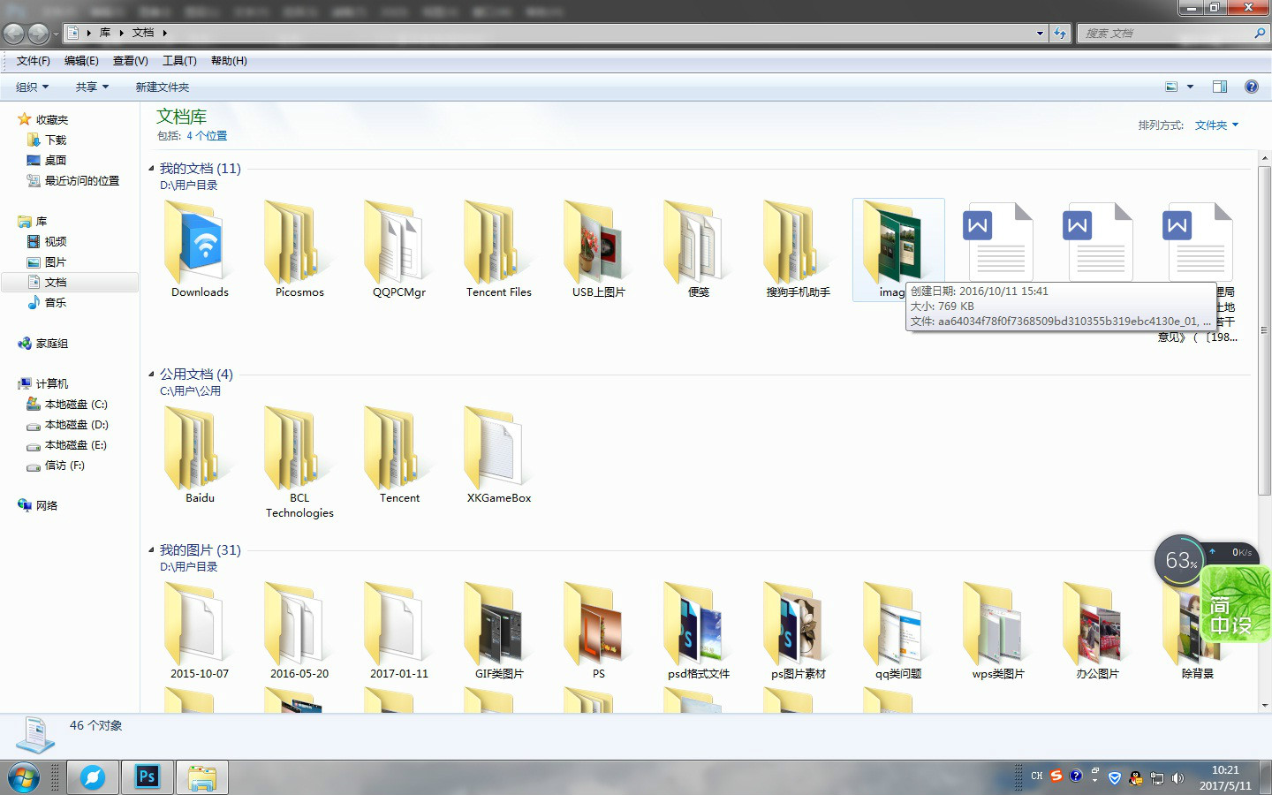Click the 4 个位置 link
The image size is (1272, 795).
point(207,136)
